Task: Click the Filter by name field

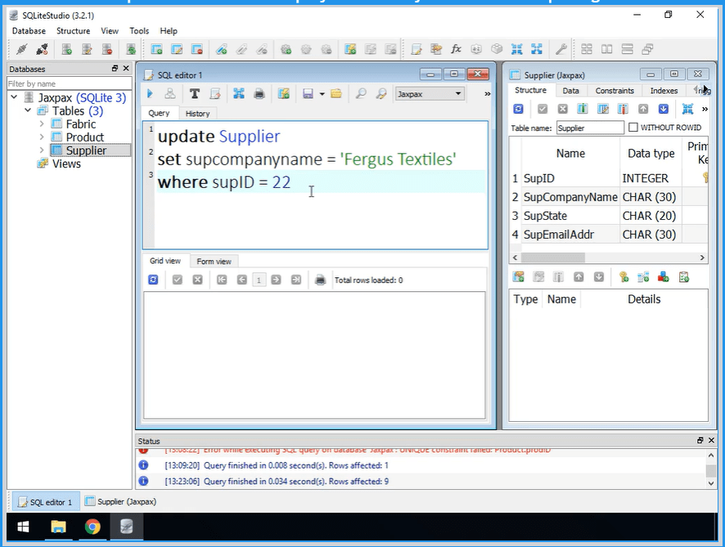Action: click(x=70, y=83)
